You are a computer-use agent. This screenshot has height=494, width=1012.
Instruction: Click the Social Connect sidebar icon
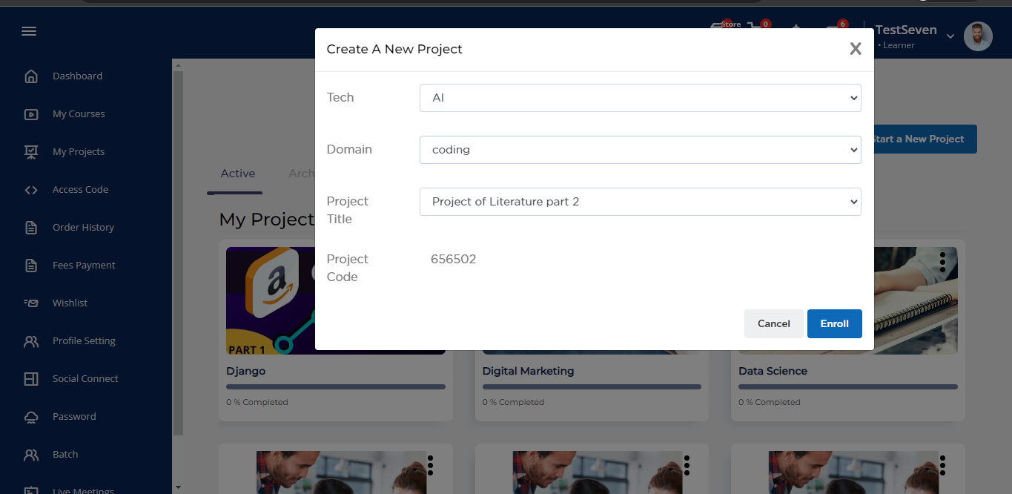[31, 379]
